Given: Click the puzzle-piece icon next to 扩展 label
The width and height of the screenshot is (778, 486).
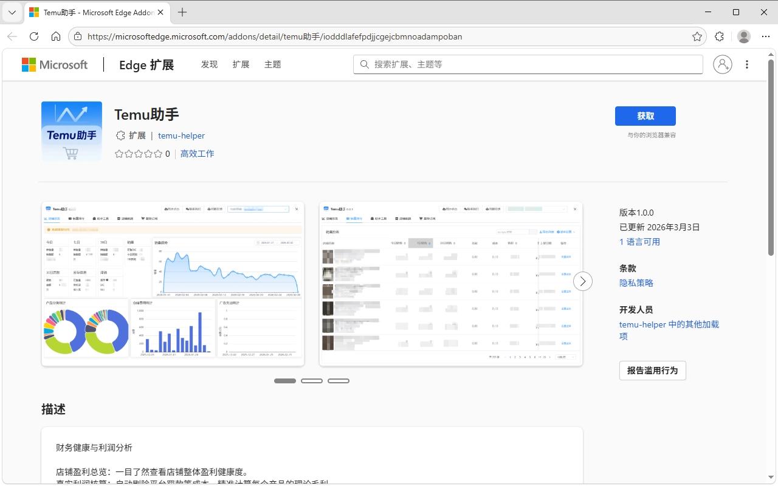Looking at the screenshot, I should [x=120, y=135].
